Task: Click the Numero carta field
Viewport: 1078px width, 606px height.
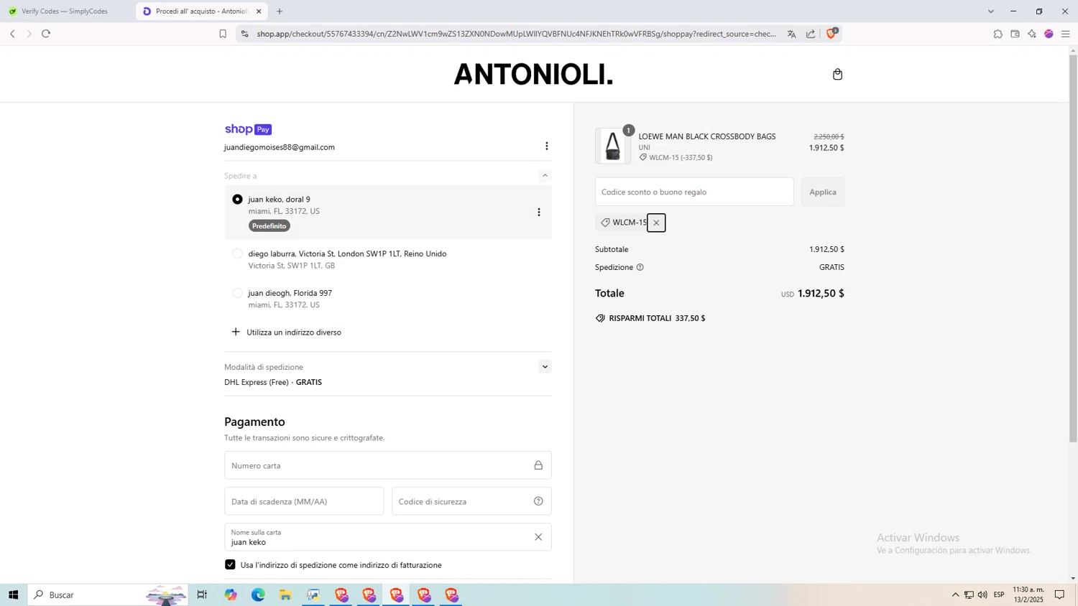Action: tap(388, 465)
